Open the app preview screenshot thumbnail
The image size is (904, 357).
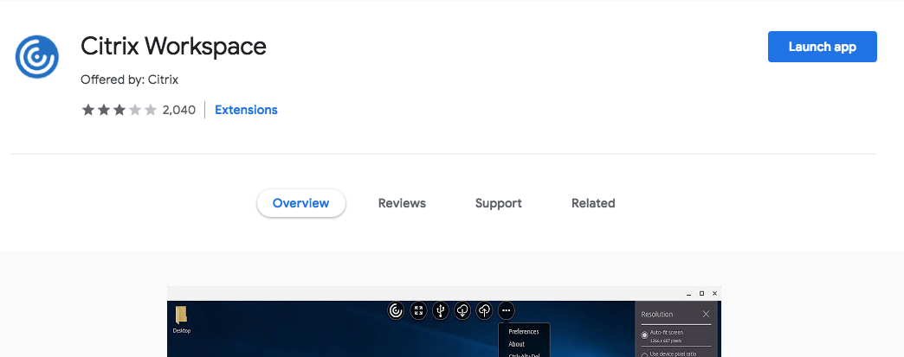point(444,322)
